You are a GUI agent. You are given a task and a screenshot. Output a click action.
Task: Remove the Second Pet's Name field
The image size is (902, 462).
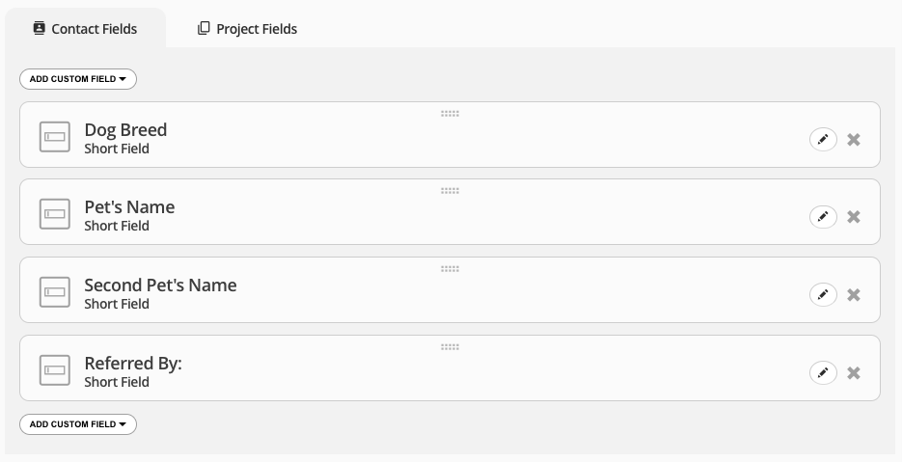[x=854, y=295]
